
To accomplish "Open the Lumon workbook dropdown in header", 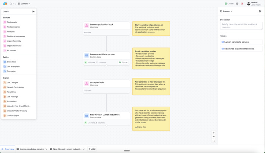I will 24,4.
